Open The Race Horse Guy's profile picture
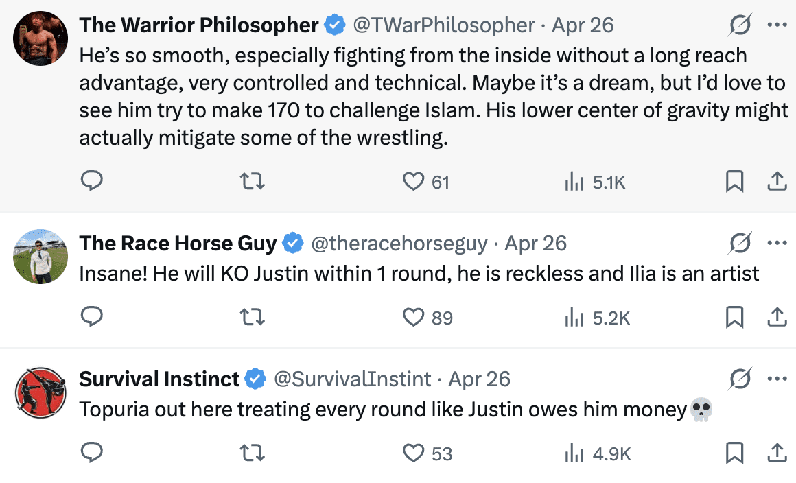 coord(40,255)
